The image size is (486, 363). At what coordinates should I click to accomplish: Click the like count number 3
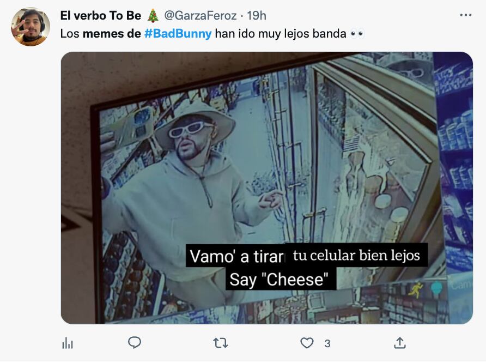[x=327, y=343]
